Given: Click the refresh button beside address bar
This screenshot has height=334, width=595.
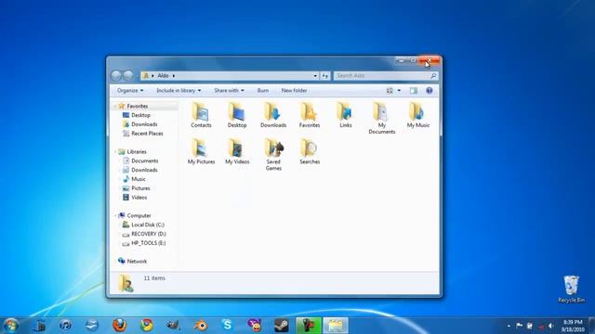Looking at the screenshot, I should pos(325,76).
